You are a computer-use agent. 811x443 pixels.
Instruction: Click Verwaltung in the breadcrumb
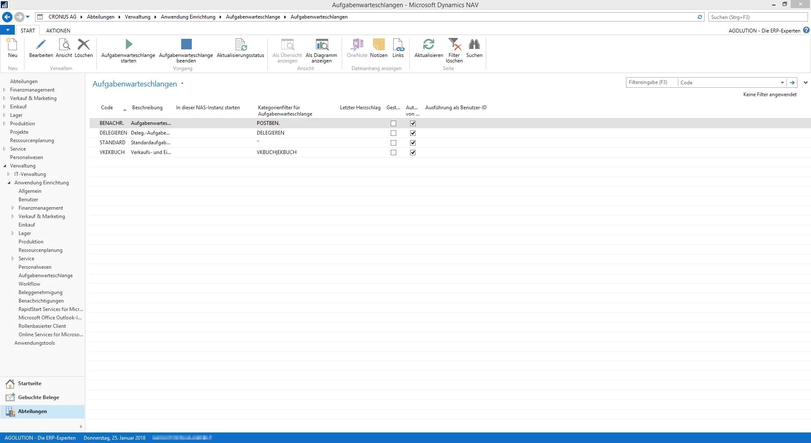138,17
